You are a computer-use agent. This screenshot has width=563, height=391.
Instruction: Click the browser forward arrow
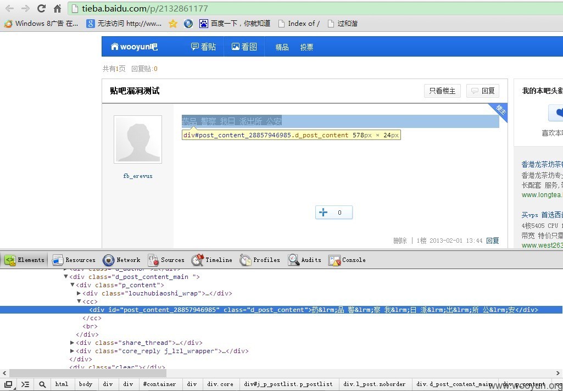(x=25, y=8)
